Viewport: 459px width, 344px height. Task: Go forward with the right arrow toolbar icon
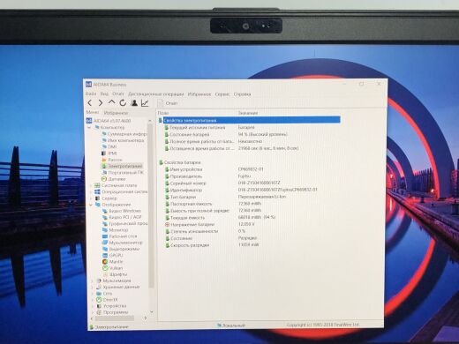coord(101,103)
